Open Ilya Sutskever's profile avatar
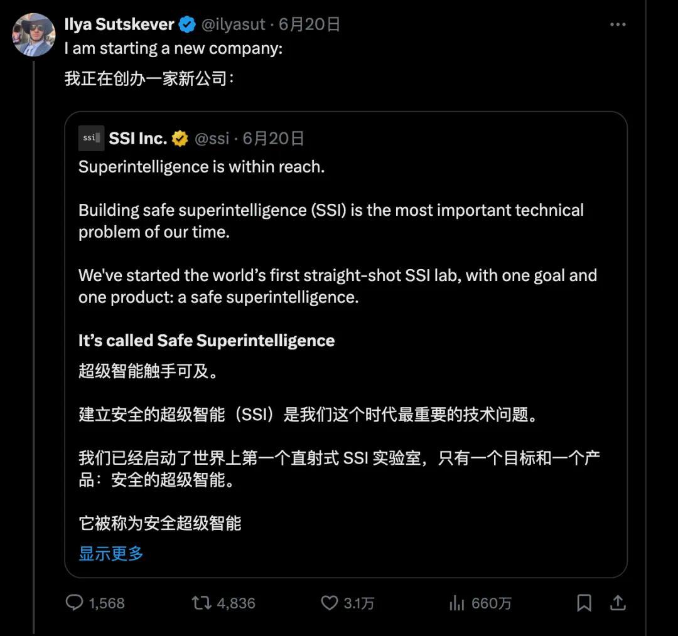678x636 pixels. (x=34, y=35)
